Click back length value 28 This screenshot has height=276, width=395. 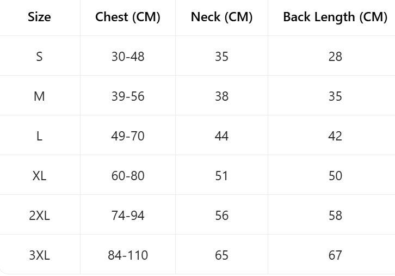[x=335, y=56]
